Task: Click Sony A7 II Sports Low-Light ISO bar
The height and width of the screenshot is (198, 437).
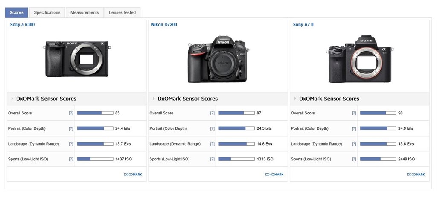Action: tap(378, 159)
